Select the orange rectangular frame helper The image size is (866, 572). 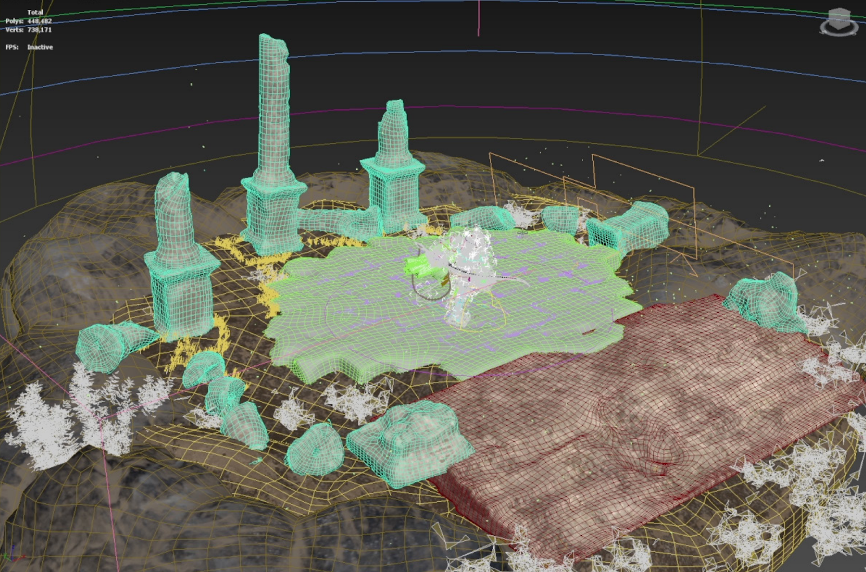coord(591,206)
